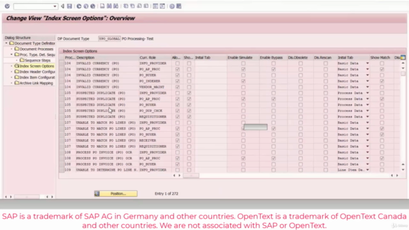Open Document Processes in dialog tree
This screenshot has width=409, height=230.
(x=36, y=49)
